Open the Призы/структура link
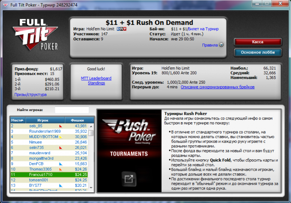The width and height of the screenshot is (291, 203). click(31, 94)
